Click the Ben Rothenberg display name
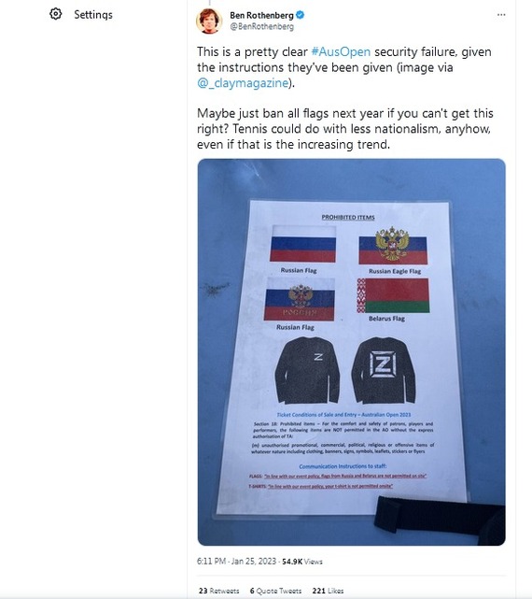The height and width of the screenshot is (599, 532). coord(261,15)
